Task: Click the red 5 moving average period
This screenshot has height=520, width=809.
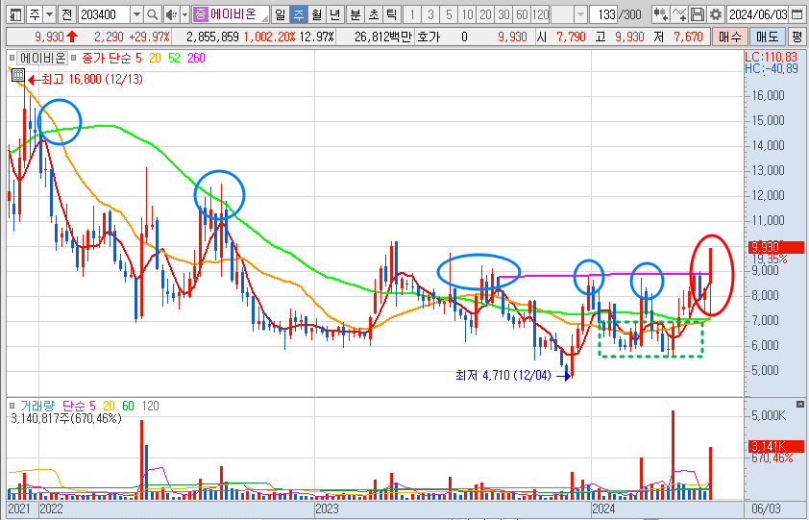Action: (138, 59)
